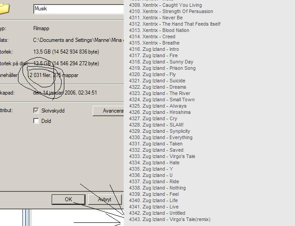Select track 4316 Zug Izland - Intro
Image resolution: width=295 pixels, height=226 pixels.
coord(154,49)
